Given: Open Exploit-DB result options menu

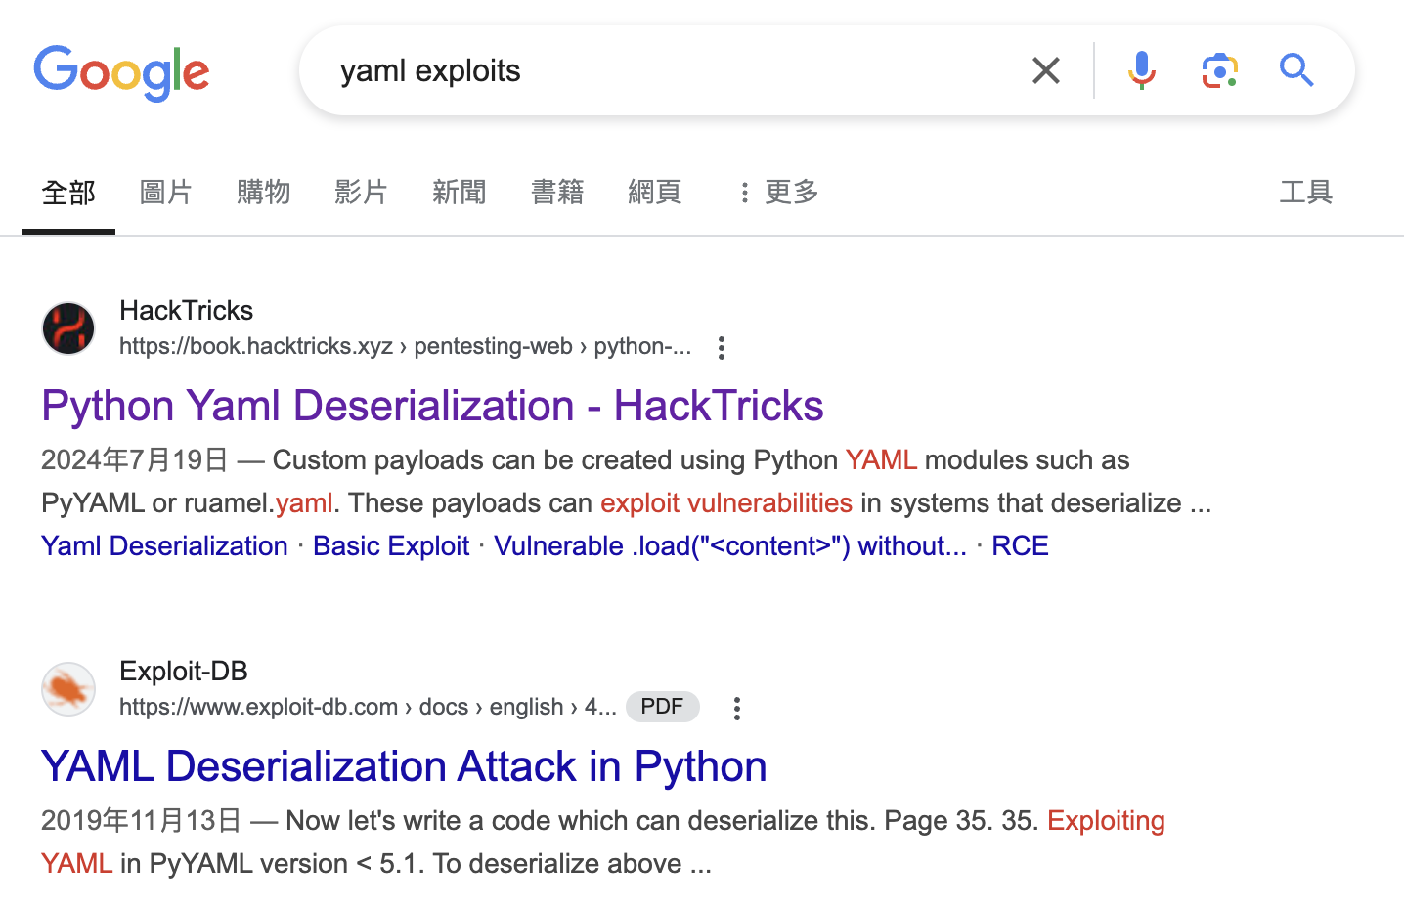Looking at the screenshot, I should [x=737, y=708].
